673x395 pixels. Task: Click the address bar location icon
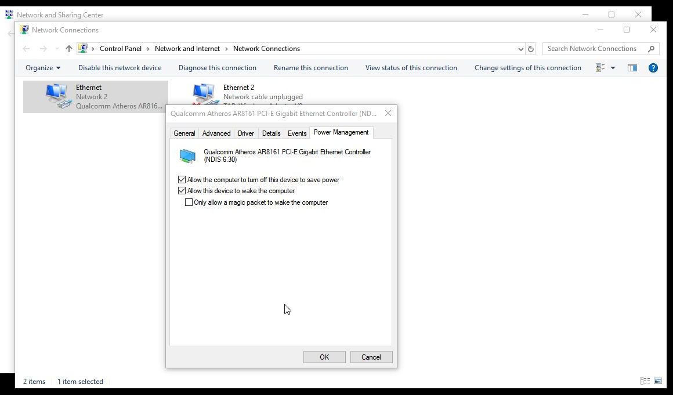coord(84,49)
